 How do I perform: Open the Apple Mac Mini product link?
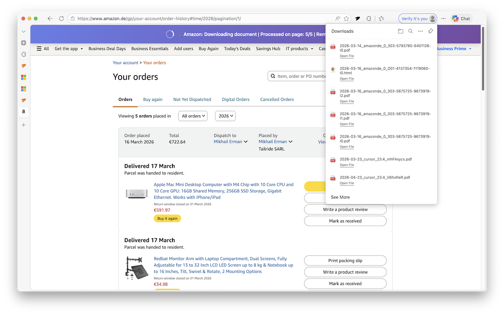224,191
